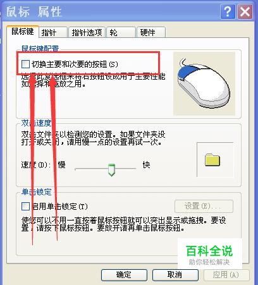The image size is (258, 285).
Task: Go to the 轮 tab
Action: pos(121,33)
